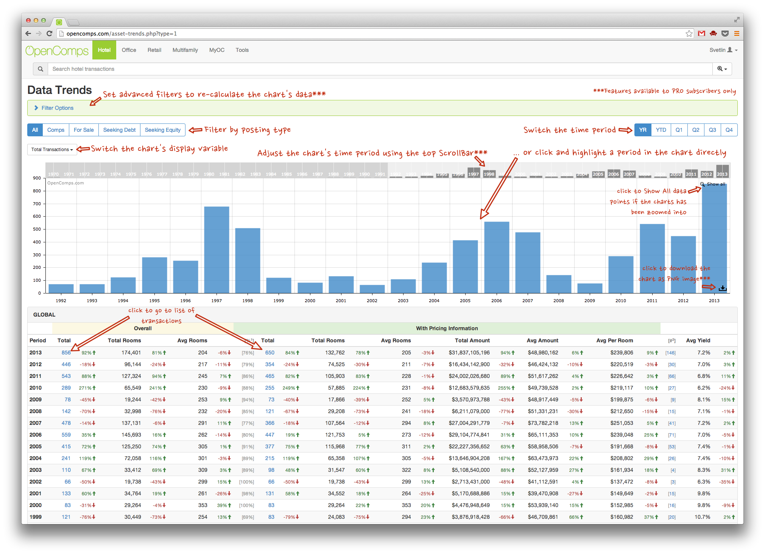
Task: Click the download chart as PNG icon
Action: click(x=723, y=288)
